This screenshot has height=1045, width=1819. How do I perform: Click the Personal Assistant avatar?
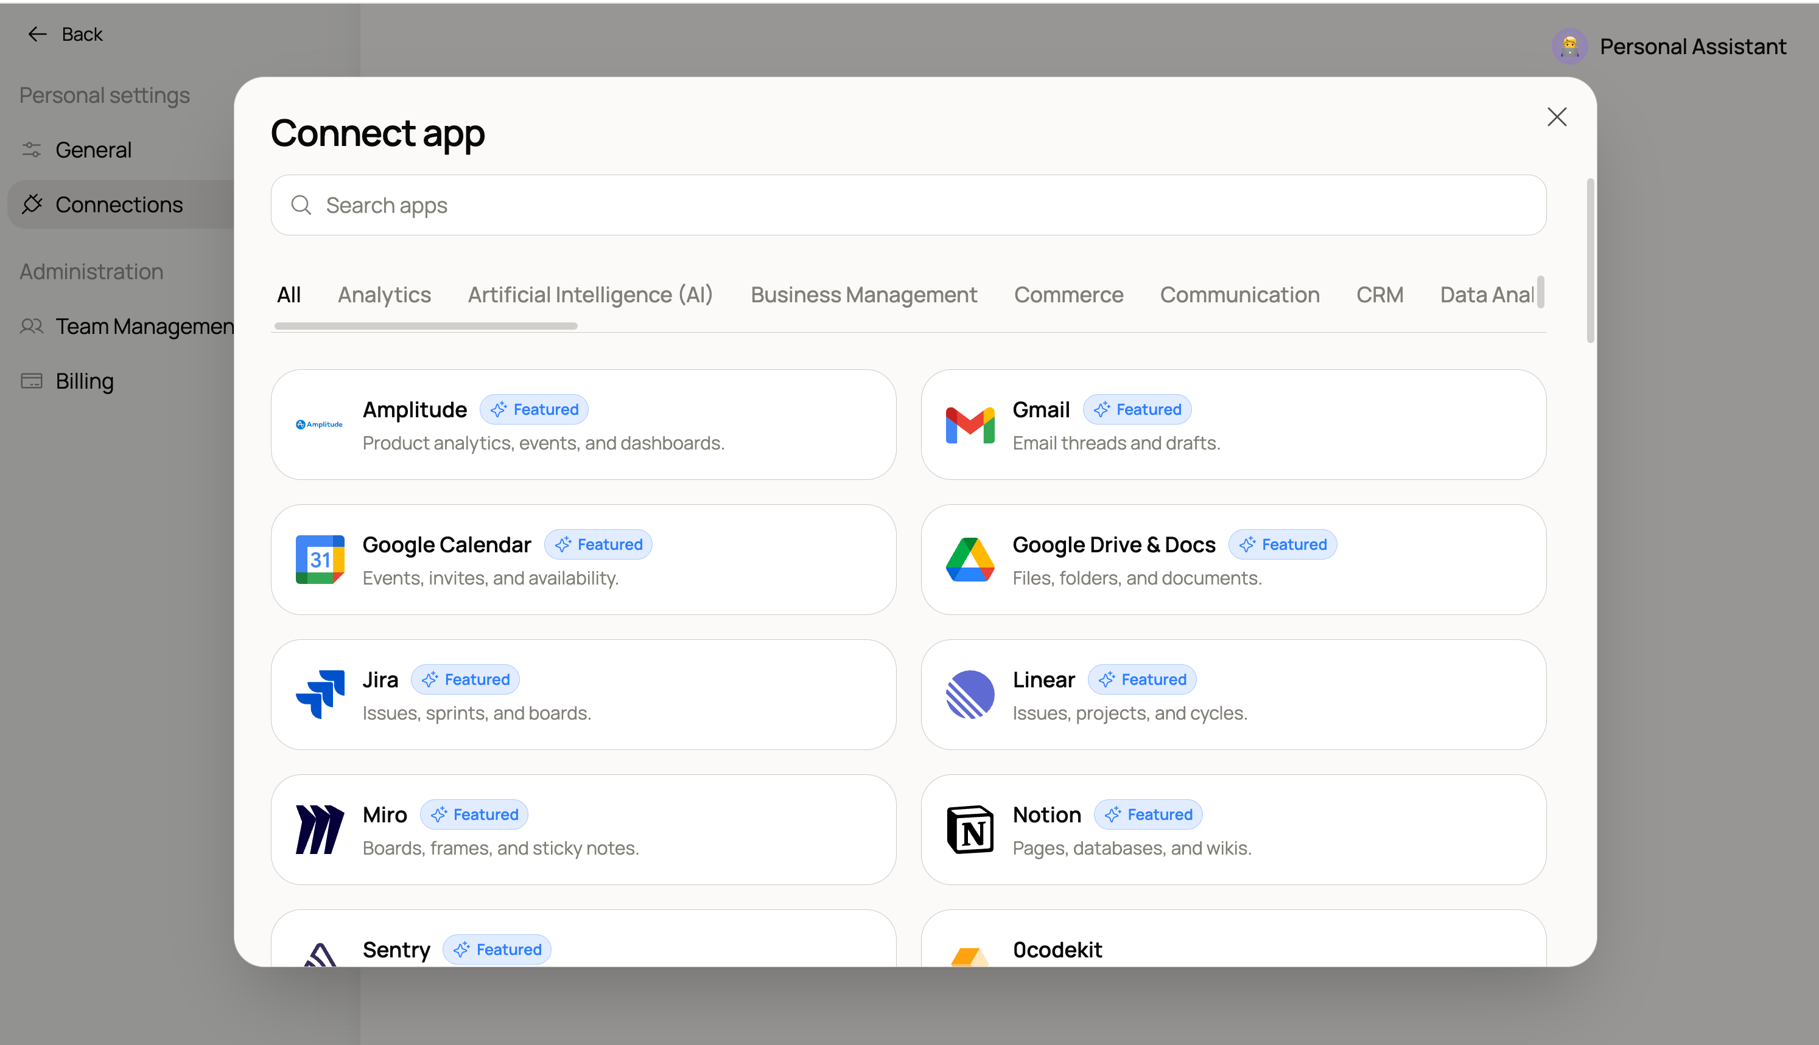pos(1569,47)
